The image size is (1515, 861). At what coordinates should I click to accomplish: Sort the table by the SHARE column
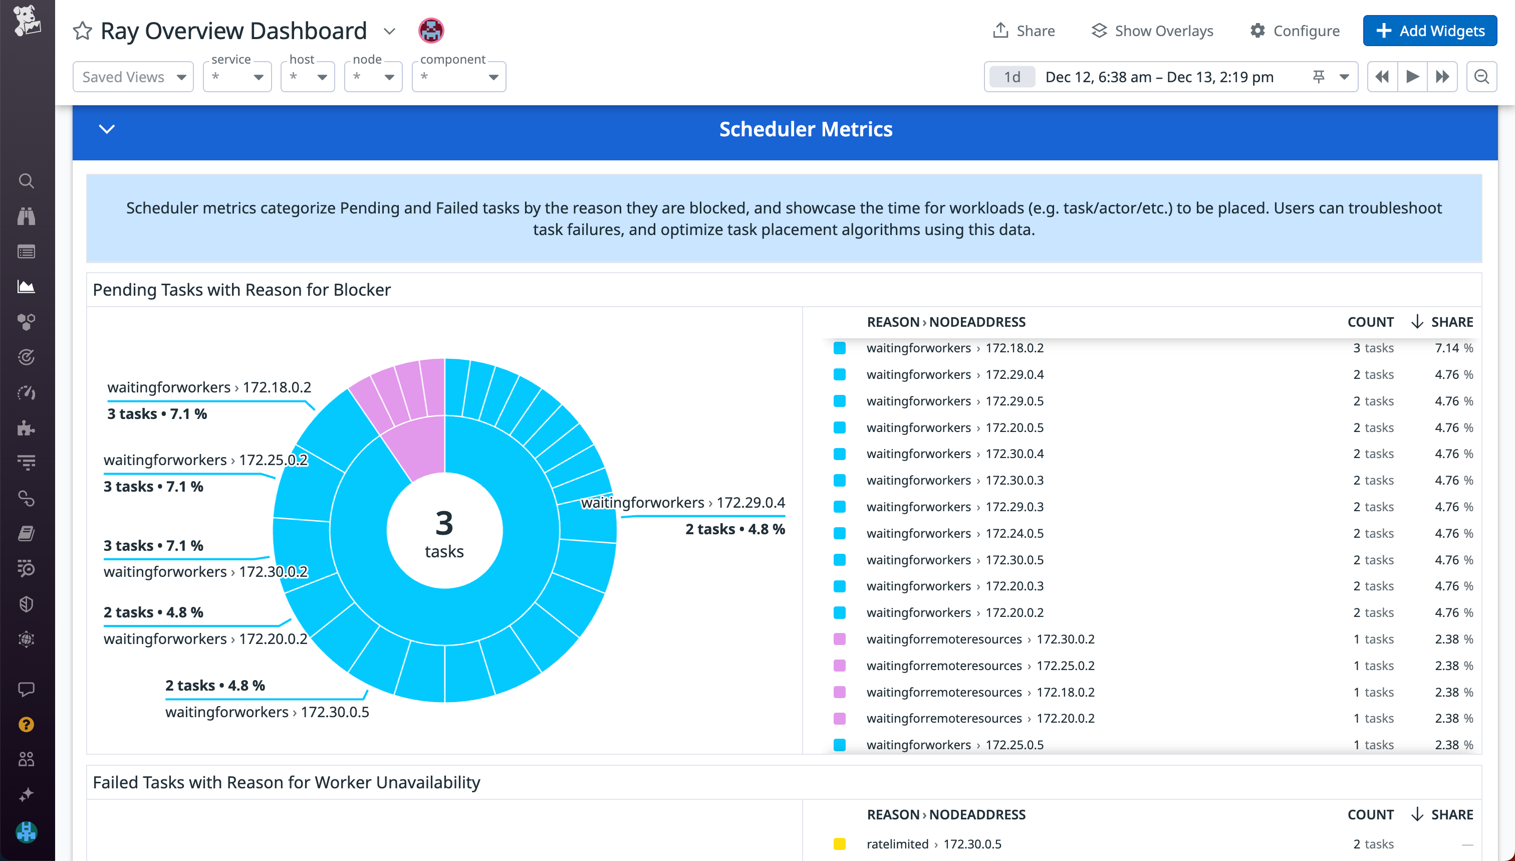coord(1452,322)
